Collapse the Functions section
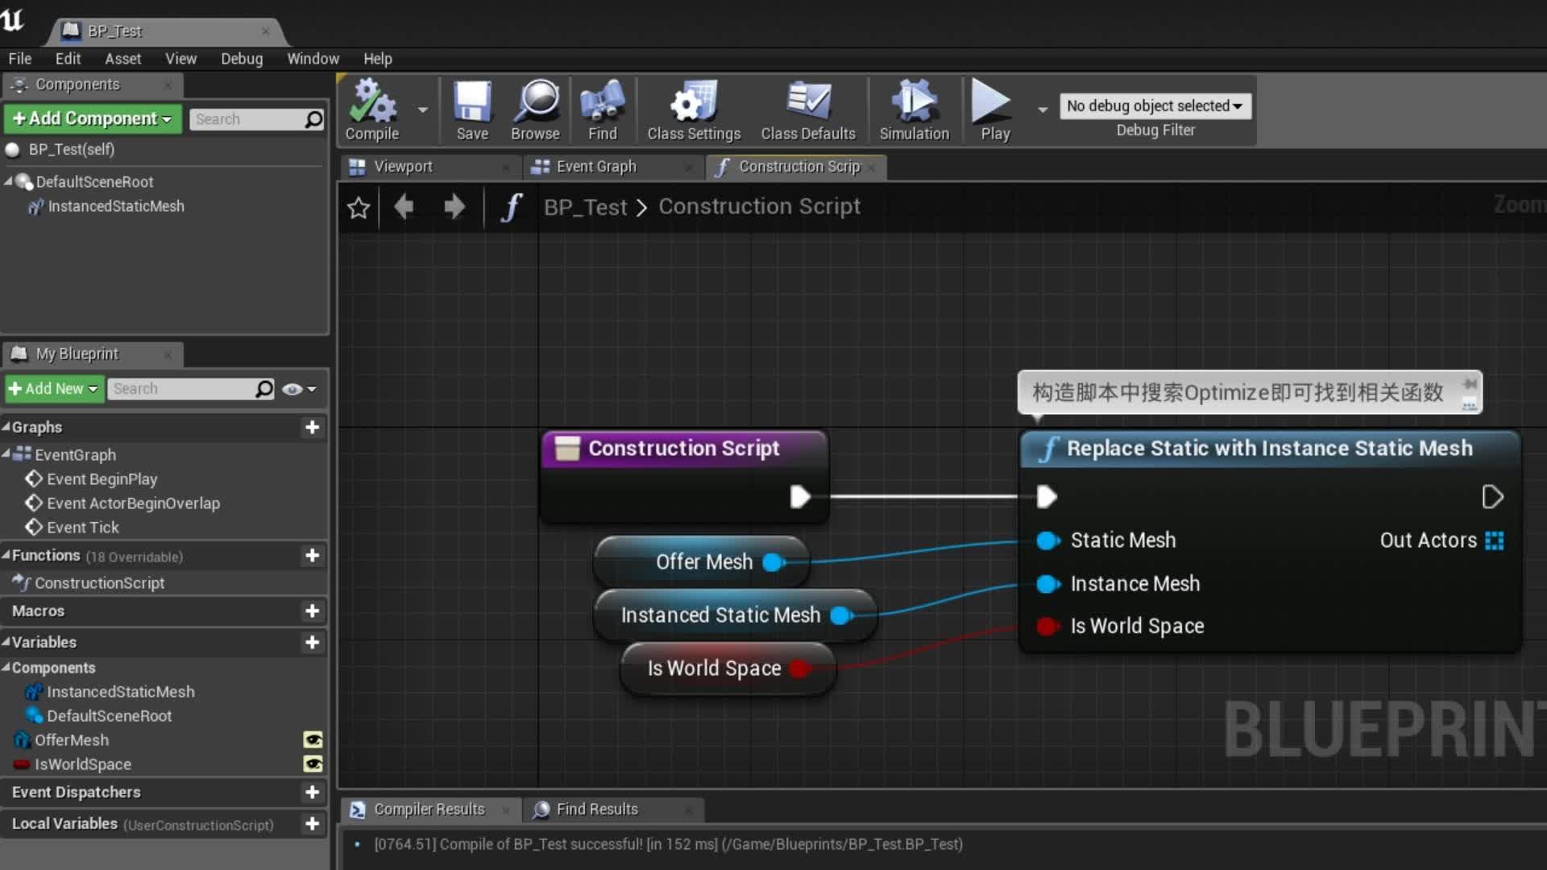 (6, 556)
